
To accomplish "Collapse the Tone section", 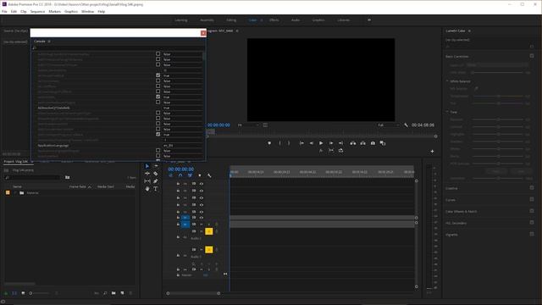I will click(447, 112).
